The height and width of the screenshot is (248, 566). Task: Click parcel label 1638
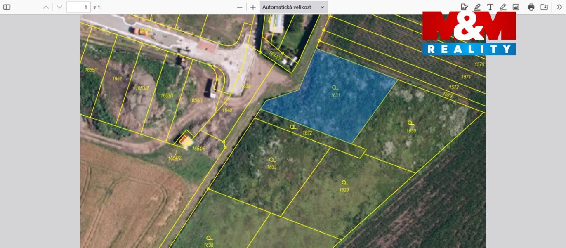click(209, 245)
